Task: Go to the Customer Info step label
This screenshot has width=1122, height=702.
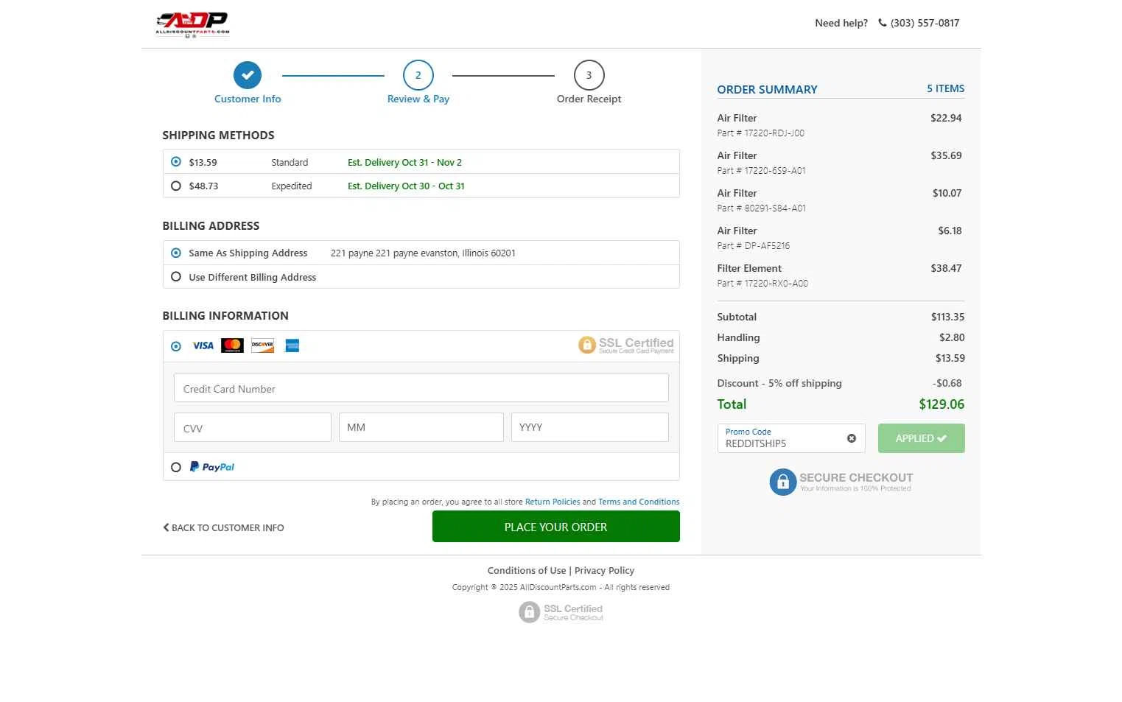Action: (248, 99)
